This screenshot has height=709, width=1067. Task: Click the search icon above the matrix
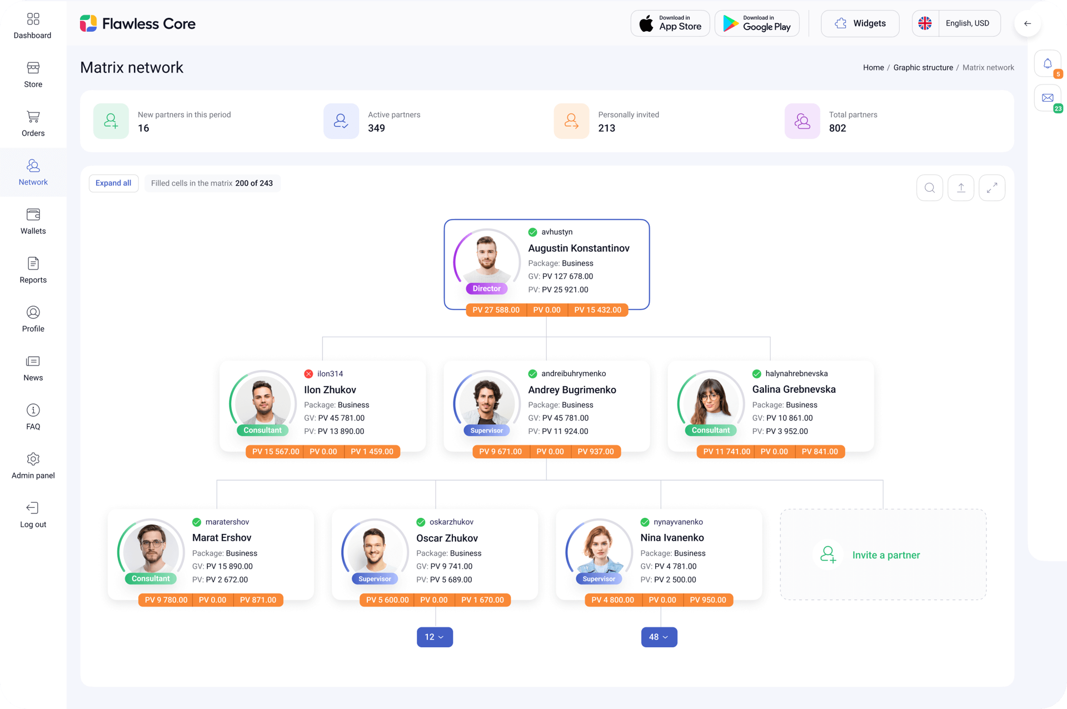pyautogui.click(x=930, y=187)
